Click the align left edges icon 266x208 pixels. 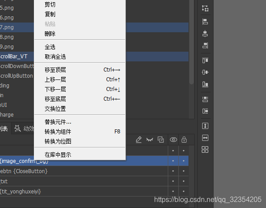pyautogui.click(x=205, y=22)
